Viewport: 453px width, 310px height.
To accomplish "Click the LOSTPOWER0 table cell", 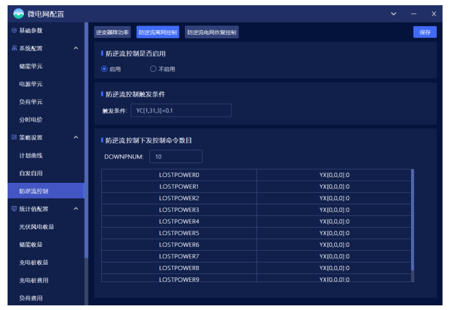I will [179, 175].
